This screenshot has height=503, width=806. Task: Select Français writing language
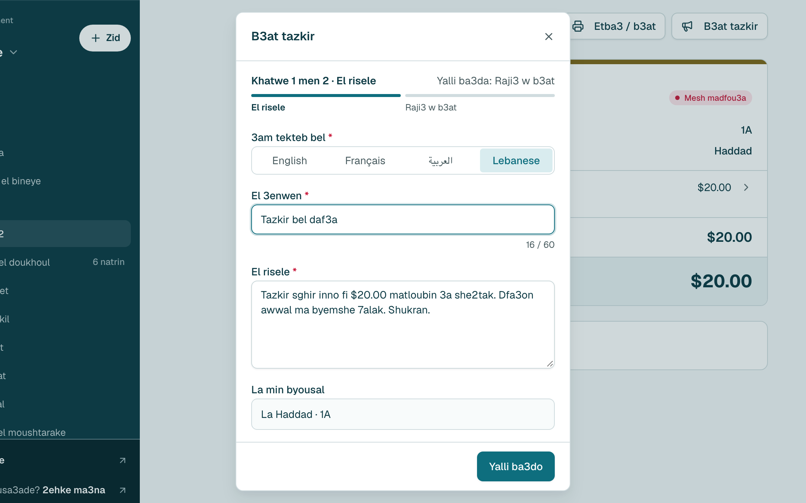365,160
